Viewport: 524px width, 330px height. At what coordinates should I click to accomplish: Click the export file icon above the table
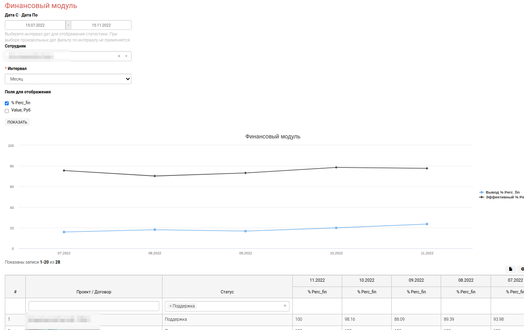click(510, 269)
